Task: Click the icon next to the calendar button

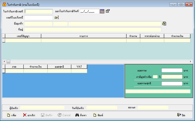Action: pyautogui.click(x=108, y=11)
